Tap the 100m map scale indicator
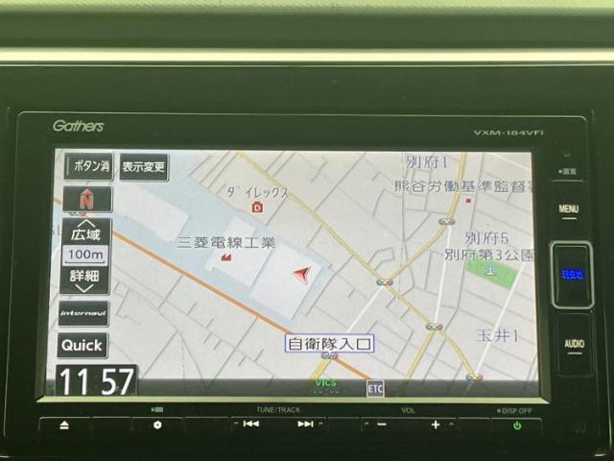The width and height of the screenshot is (614, 461). tap(85, 255)
